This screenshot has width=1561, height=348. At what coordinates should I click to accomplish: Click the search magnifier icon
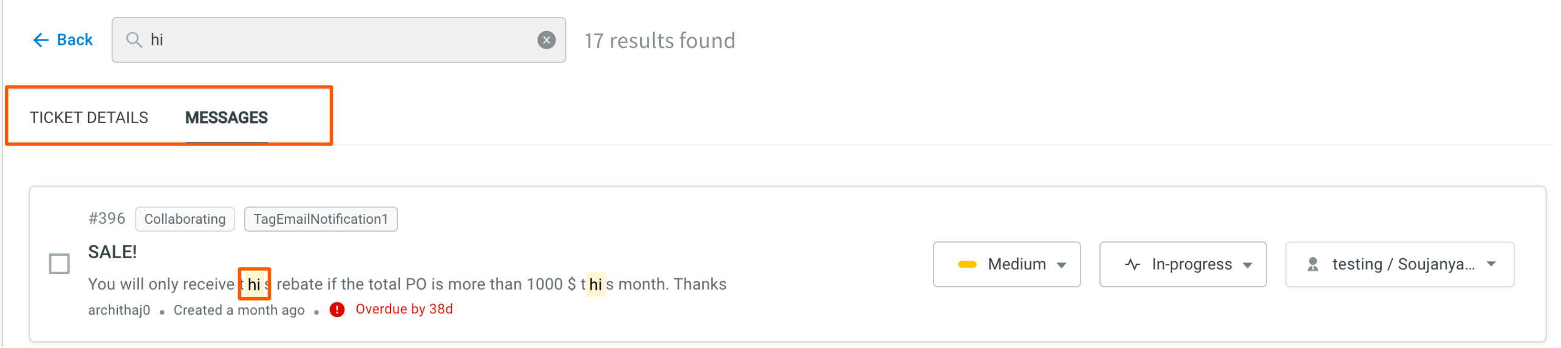pyautogui.click(x=134, y=40)
